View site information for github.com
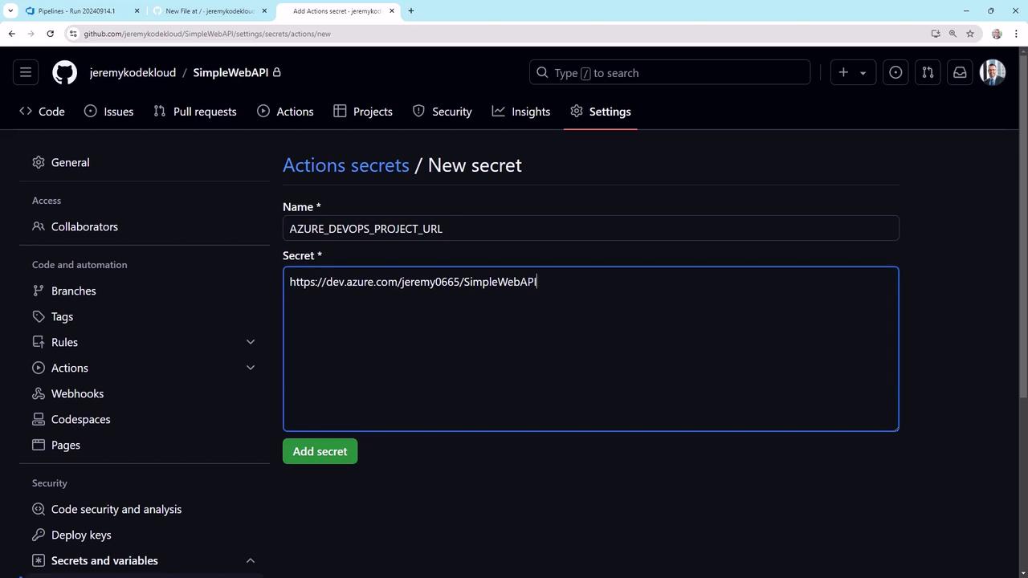Viewport: 1028px width, 578px height. pyautogui.click(x=73, y=34)
